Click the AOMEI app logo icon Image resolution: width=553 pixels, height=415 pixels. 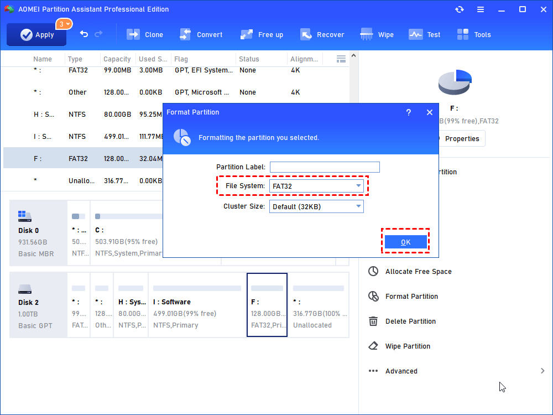[x=9, y=9]
